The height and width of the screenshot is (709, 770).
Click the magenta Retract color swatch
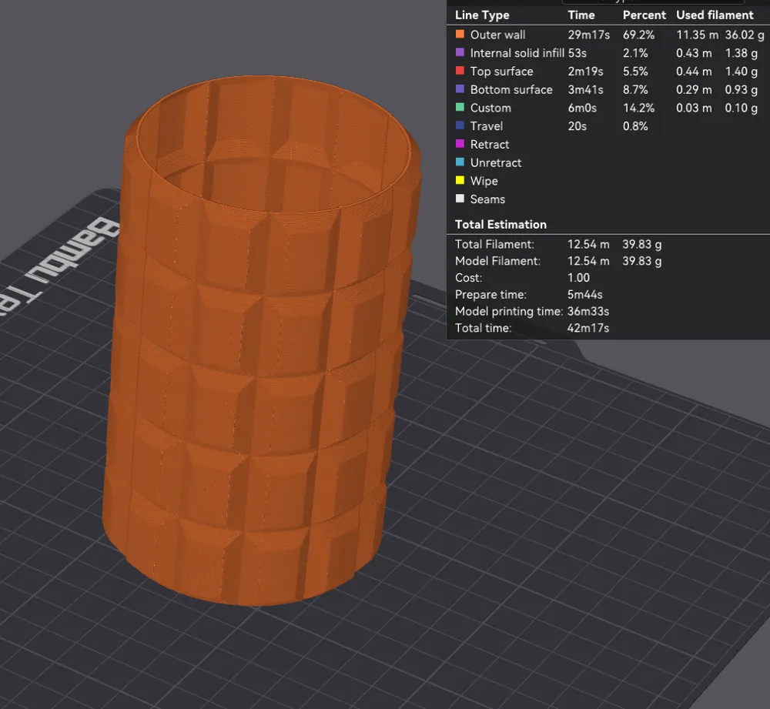click(460, 143)
